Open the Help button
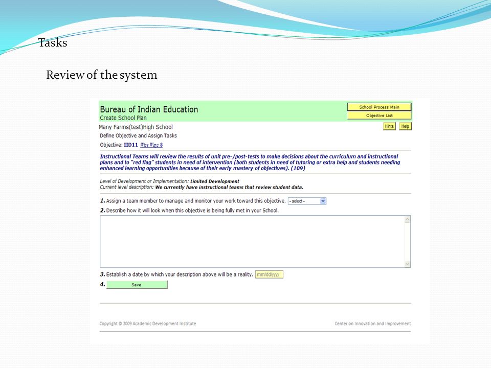 (405, 126)
